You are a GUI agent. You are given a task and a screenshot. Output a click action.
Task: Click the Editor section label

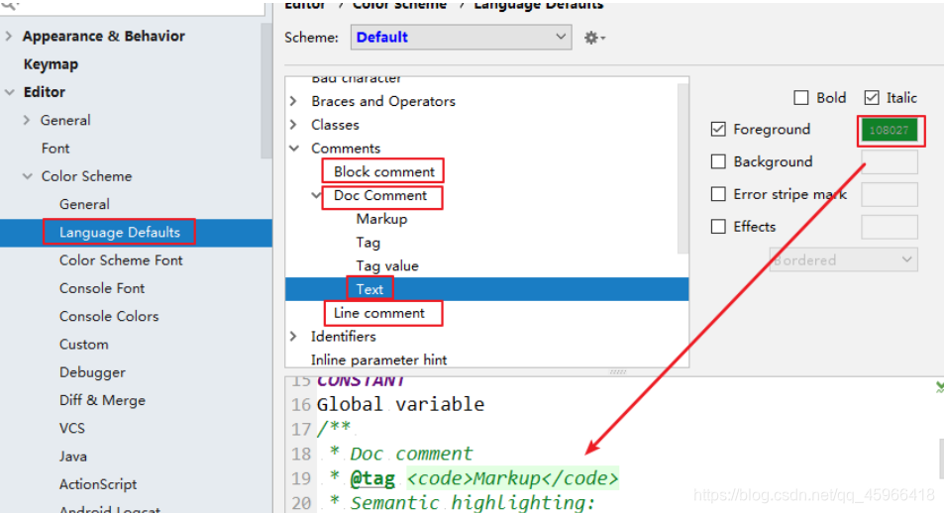(45, 92)
